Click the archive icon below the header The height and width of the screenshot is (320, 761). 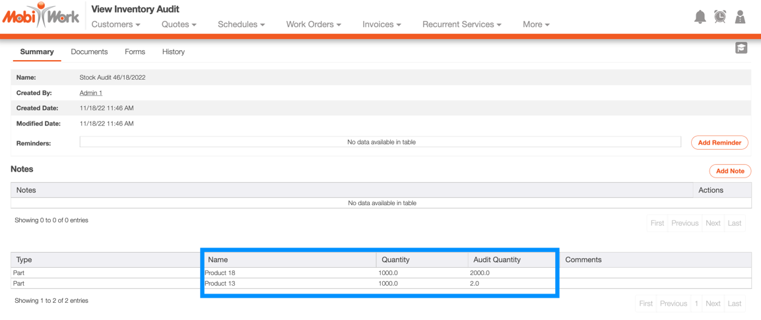(741, 48)
